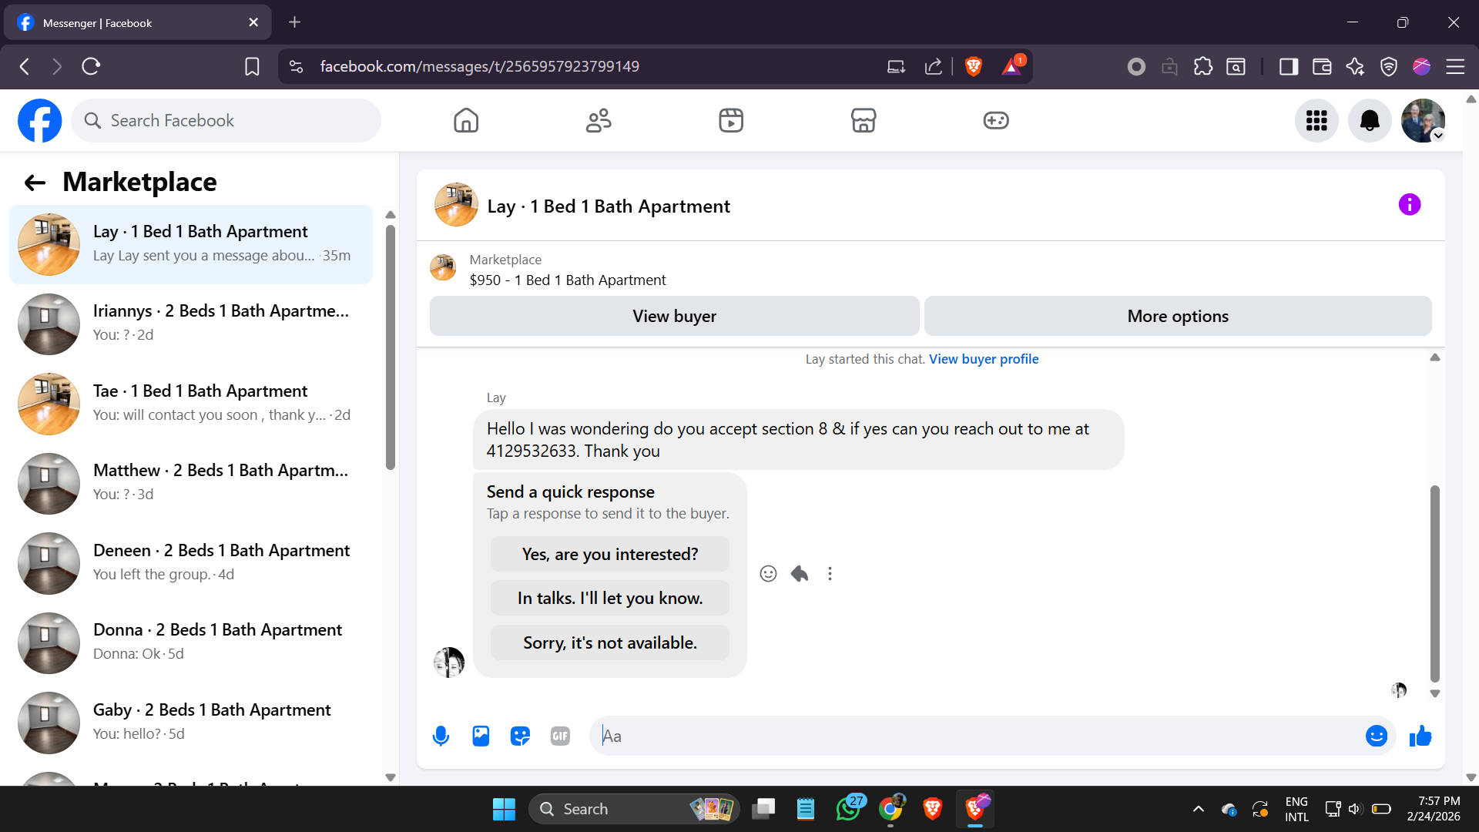Image resolution: width=1479 pixels, height=832 pixels.
Task: Open emoji picker in message box
Action: [1377, 736]
